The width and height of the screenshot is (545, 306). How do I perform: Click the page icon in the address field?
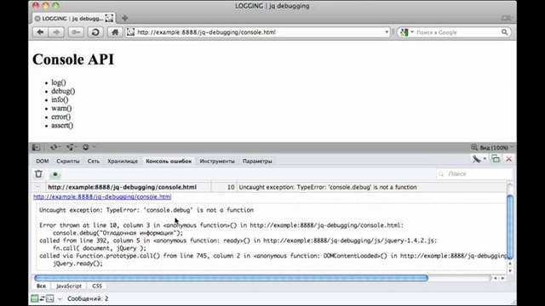[130, 32]
